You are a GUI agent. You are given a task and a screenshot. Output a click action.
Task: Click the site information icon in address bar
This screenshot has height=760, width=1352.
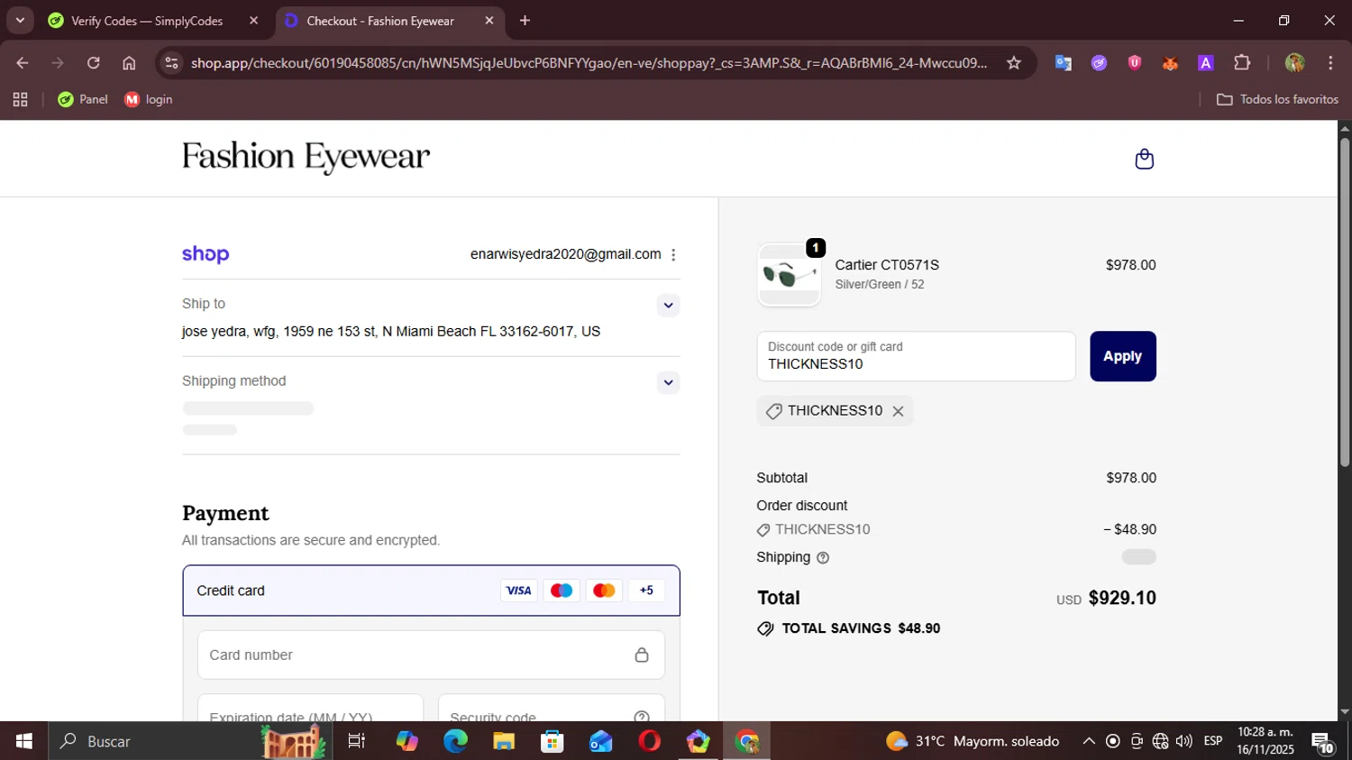(x=171, y=62)
